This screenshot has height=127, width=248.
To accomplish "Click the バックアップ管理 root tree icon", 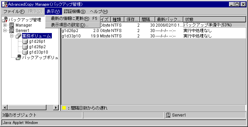I will pos(5,20).
